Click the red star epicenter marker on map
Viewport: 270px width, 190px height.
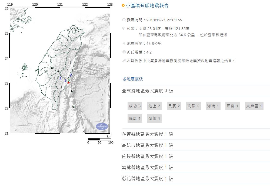click(68, 83)
